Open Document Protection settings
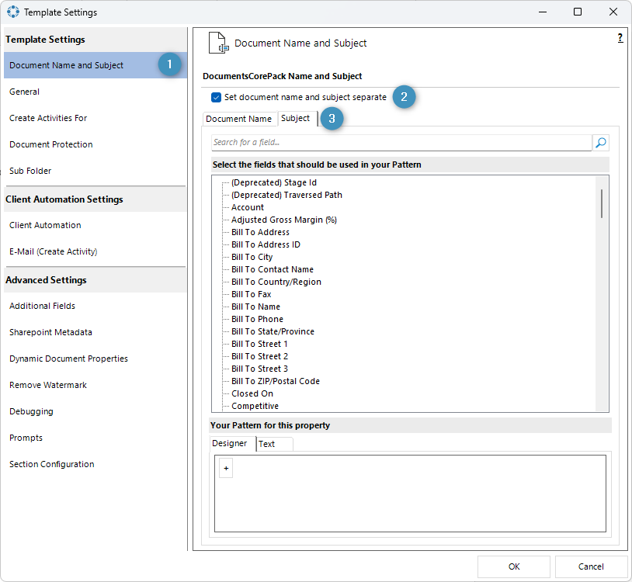 95,144
